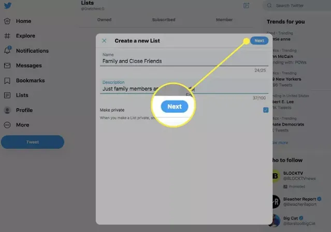This screenshot has width=331, height=232.
Task: Open the Explore hashtag icon
Action: point(7,36)
